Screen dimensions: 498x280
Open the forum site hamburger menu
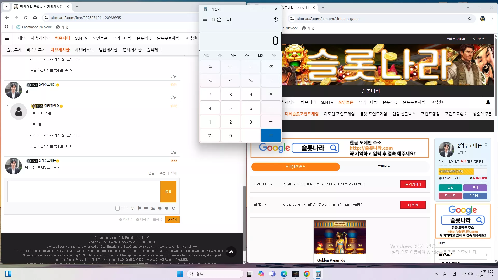7,38
